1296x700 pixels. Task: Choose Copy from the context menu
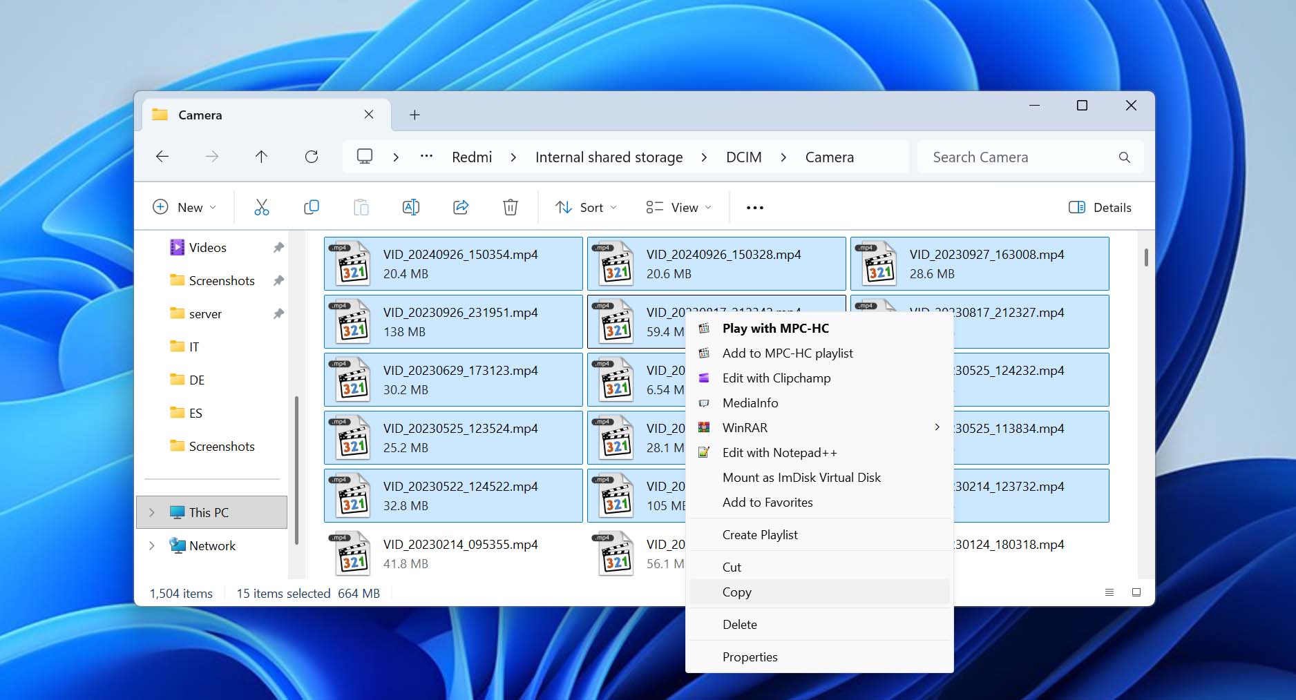click(737, 592)
